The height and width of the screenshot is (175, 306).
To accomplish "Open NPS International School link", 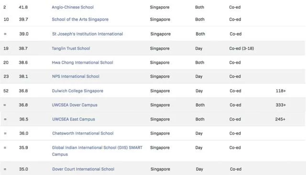I will point(76,76).
